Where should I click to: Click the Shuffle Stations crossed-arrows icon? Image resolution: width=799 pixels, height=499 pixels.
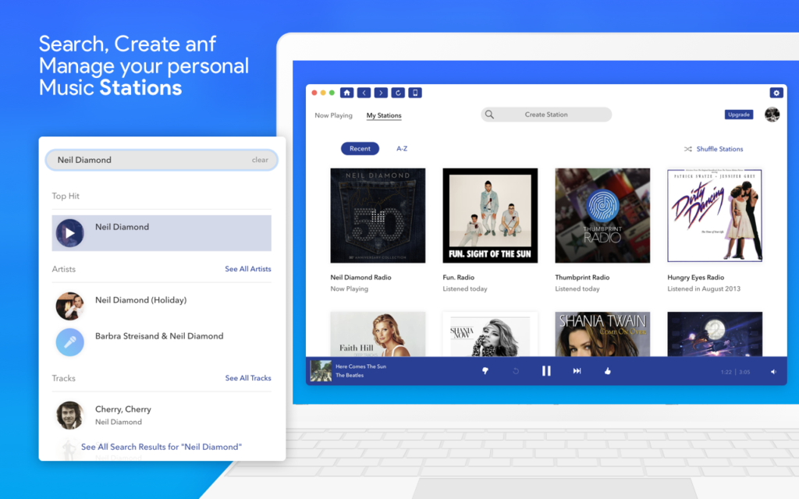pos(688,149)
